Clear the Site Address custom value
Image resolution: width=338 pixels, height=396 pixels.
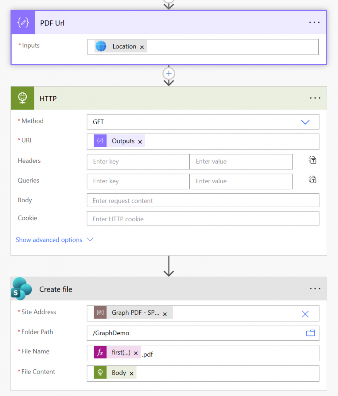pos(305,314)
